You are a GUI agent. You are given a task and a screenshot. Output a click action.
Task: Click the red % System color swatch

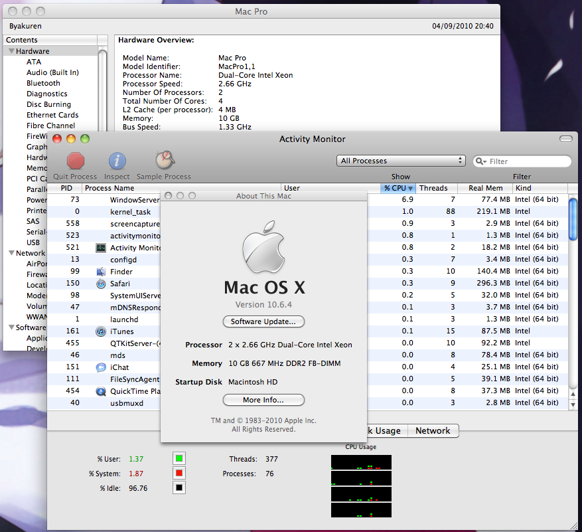click(179, 473)
